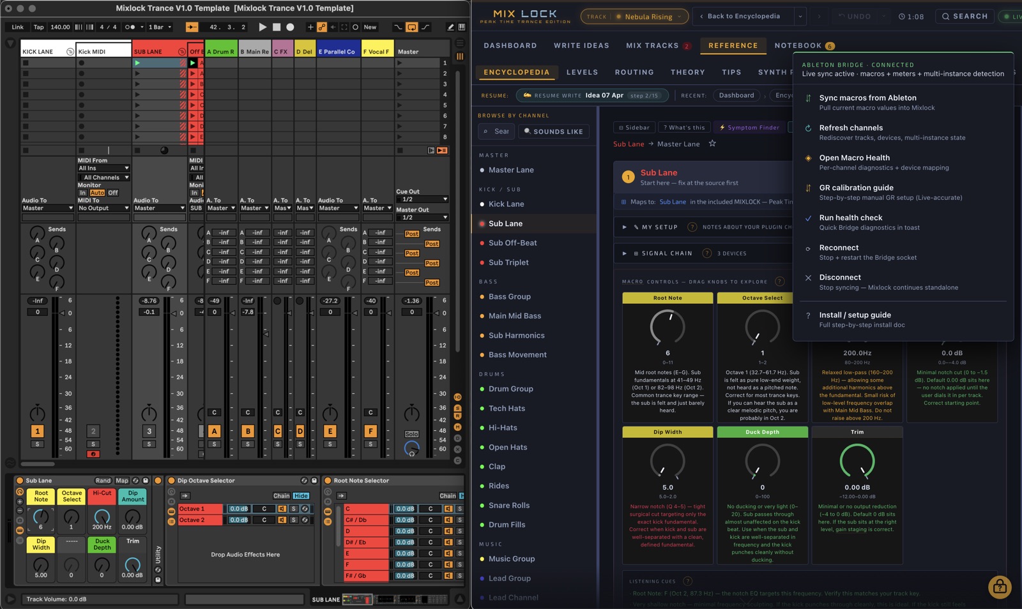
Task: Select Reconnect in the bridge menu
Action: [x=903, y=252]
